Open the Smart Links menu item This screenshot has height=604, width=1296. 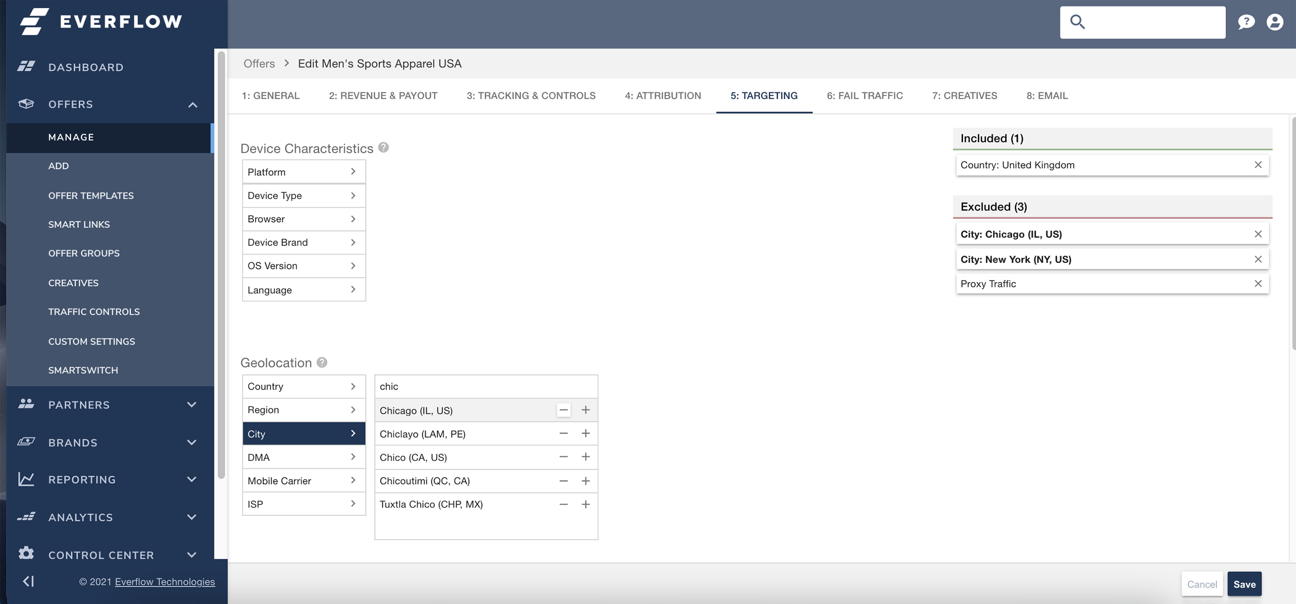click(x=79, y=224)
